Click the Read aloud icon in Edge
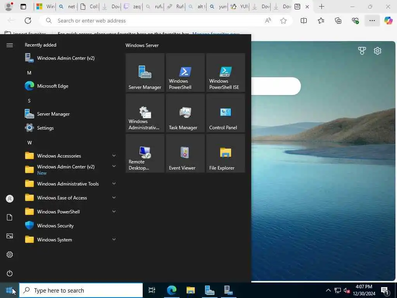This screenshot has height=298, width=397. [x=268, y=21]
